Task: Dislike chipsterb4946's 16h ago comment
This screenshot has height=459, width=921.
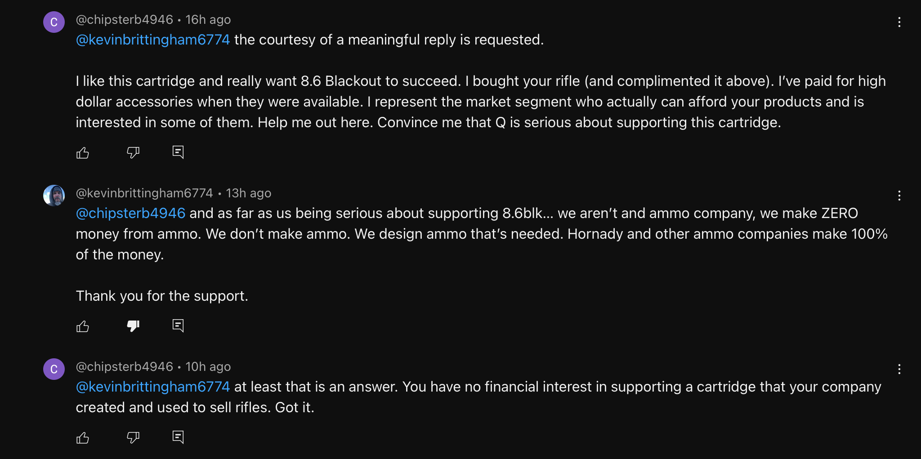Action: pos(133,153)
